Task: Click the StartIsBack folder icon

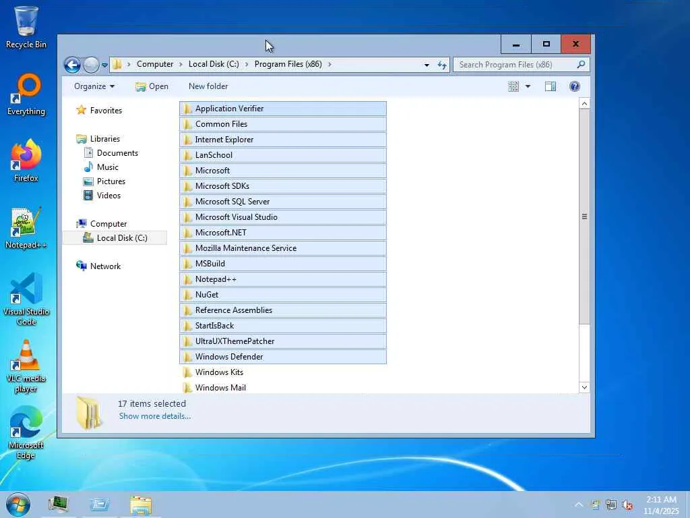Action: (187, 326)
